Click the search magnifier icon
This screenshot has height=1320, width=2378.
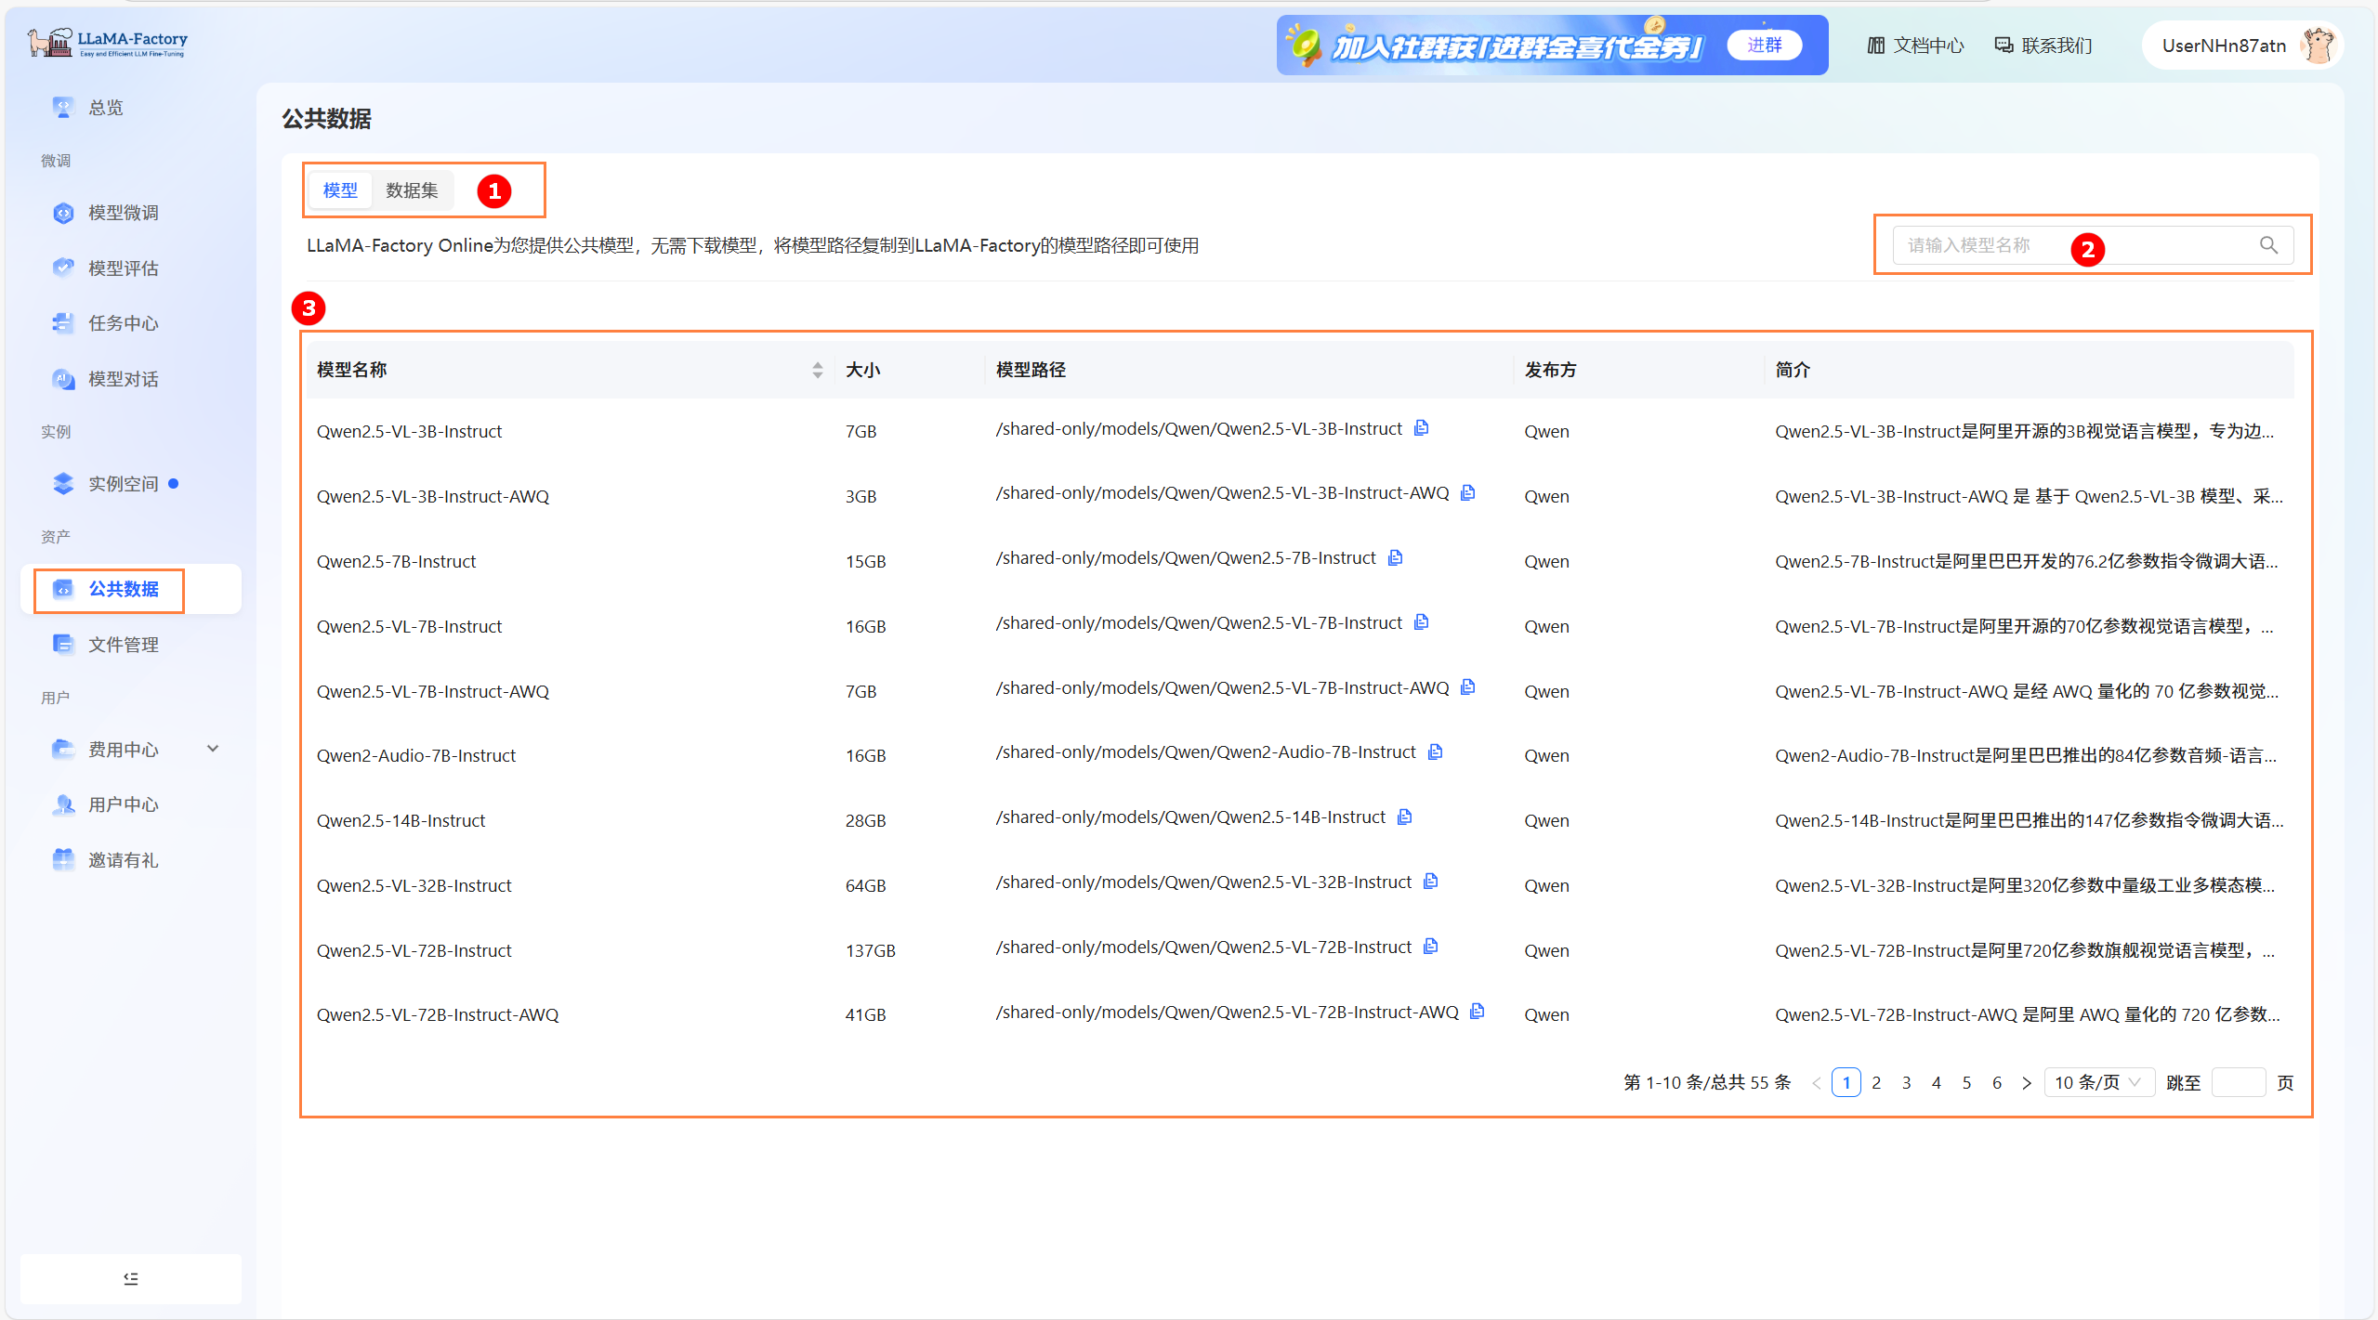(2268, 244)
